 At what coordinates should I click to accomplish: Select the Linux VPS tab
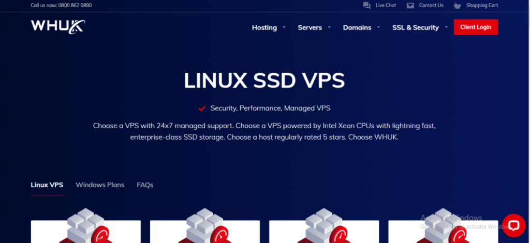(x=47, y=185)
